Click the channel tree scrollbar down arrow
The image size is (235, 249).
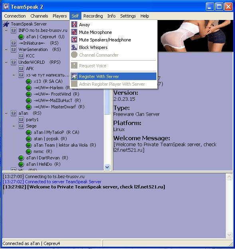click(107, 167)
